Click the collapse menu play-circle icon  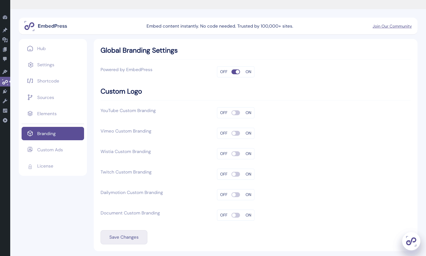(5, 120)
